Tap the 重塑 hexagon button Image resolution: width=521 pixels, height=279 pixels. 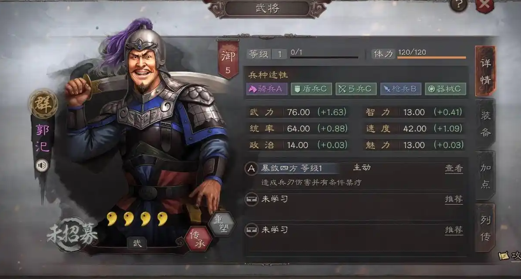pos(221,224)
